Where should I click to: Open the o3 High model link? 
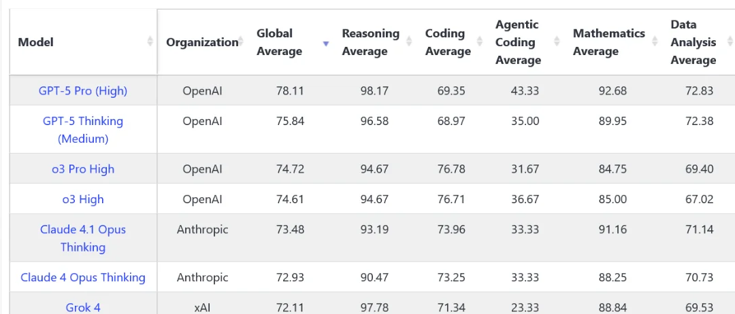click(83, 199)
